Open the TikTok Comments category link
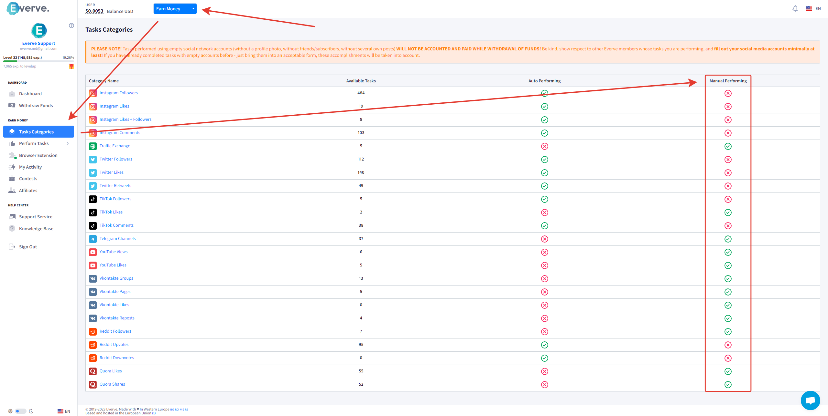 tap(116, 225)
